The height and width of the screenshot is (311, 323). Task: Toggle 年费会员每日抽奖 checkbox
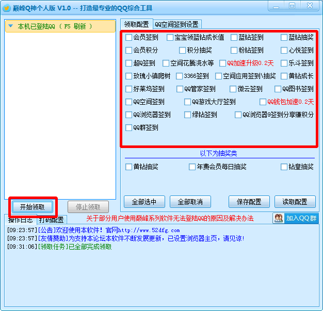pyautogui.click(x=192, y=167)
